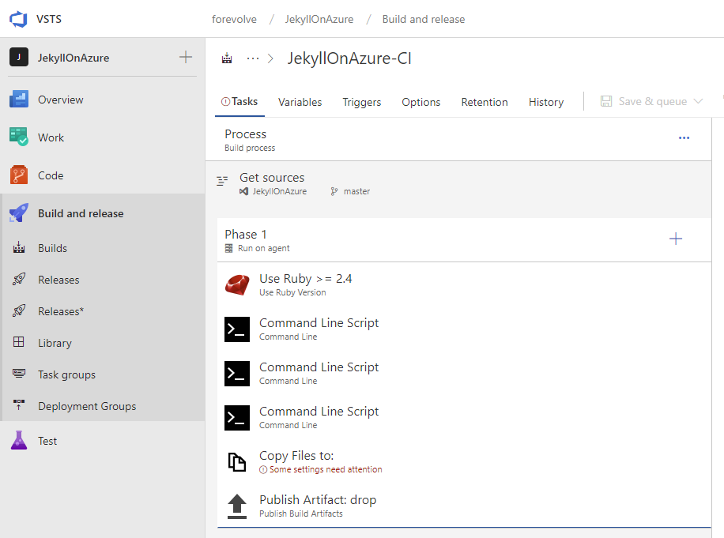The image size is (724, 538).
Task: Add new item with plus next to JekyllOnAzure
Action: [x=186, y=57]
